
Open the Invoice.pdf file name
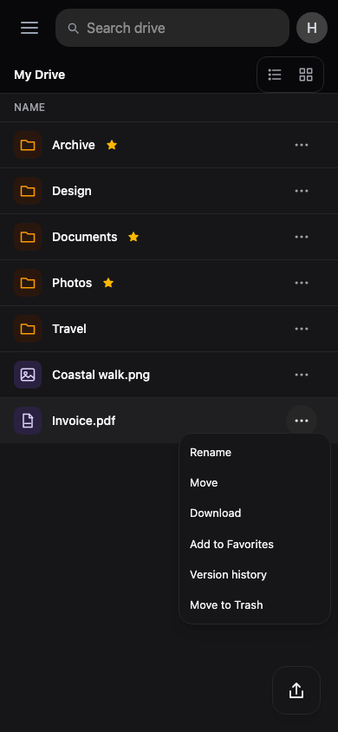click(84, 422)
